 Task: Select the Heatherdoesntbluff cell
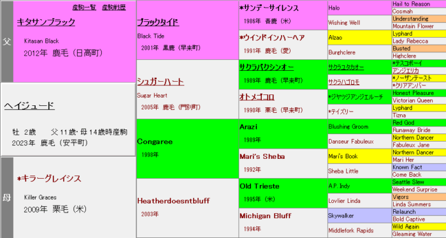(187, 208)
